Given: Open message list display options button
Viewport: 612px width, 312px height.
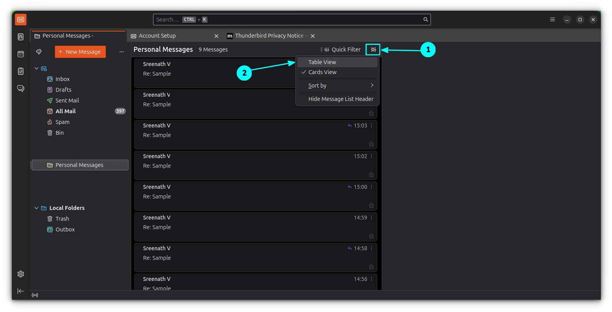Looking at the screenshot, I should click(x=373, y=50).
